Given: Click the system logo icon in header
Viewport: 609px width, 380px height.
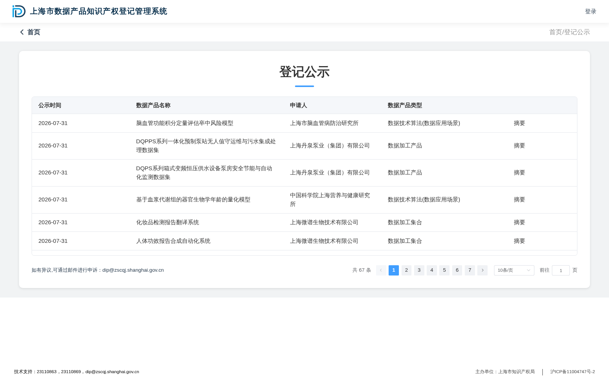Looking at the screenshot, I should [19, 11].
